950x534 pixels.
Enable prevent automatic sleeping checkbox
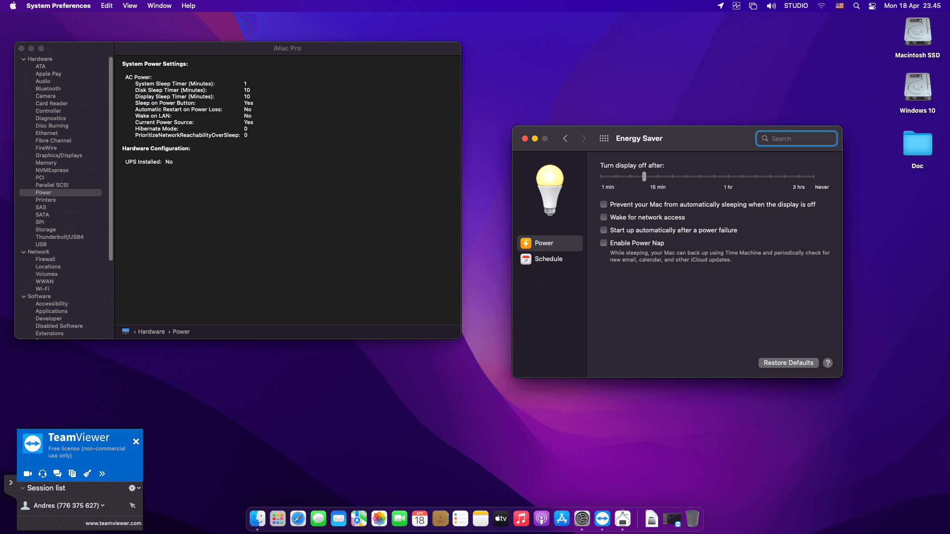click(x=604, y=204)
